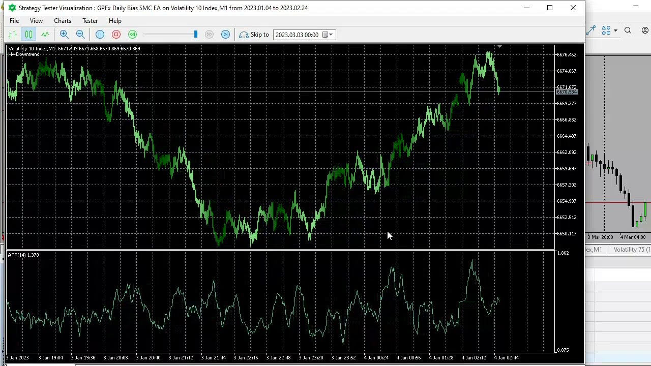Open the shapes objects tool in background window
Viewport: 651px width, 366px height.
pos(606,30)
